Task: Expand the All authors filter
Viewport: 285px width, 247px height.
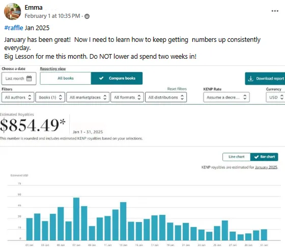Action: pos(18,97)
